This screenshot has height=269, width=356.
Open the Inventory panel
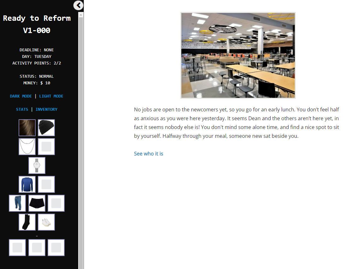tap(46, 109)
